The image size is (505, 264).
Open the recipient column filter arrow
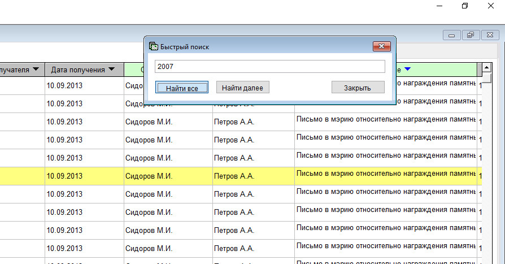tap(36, 69)
